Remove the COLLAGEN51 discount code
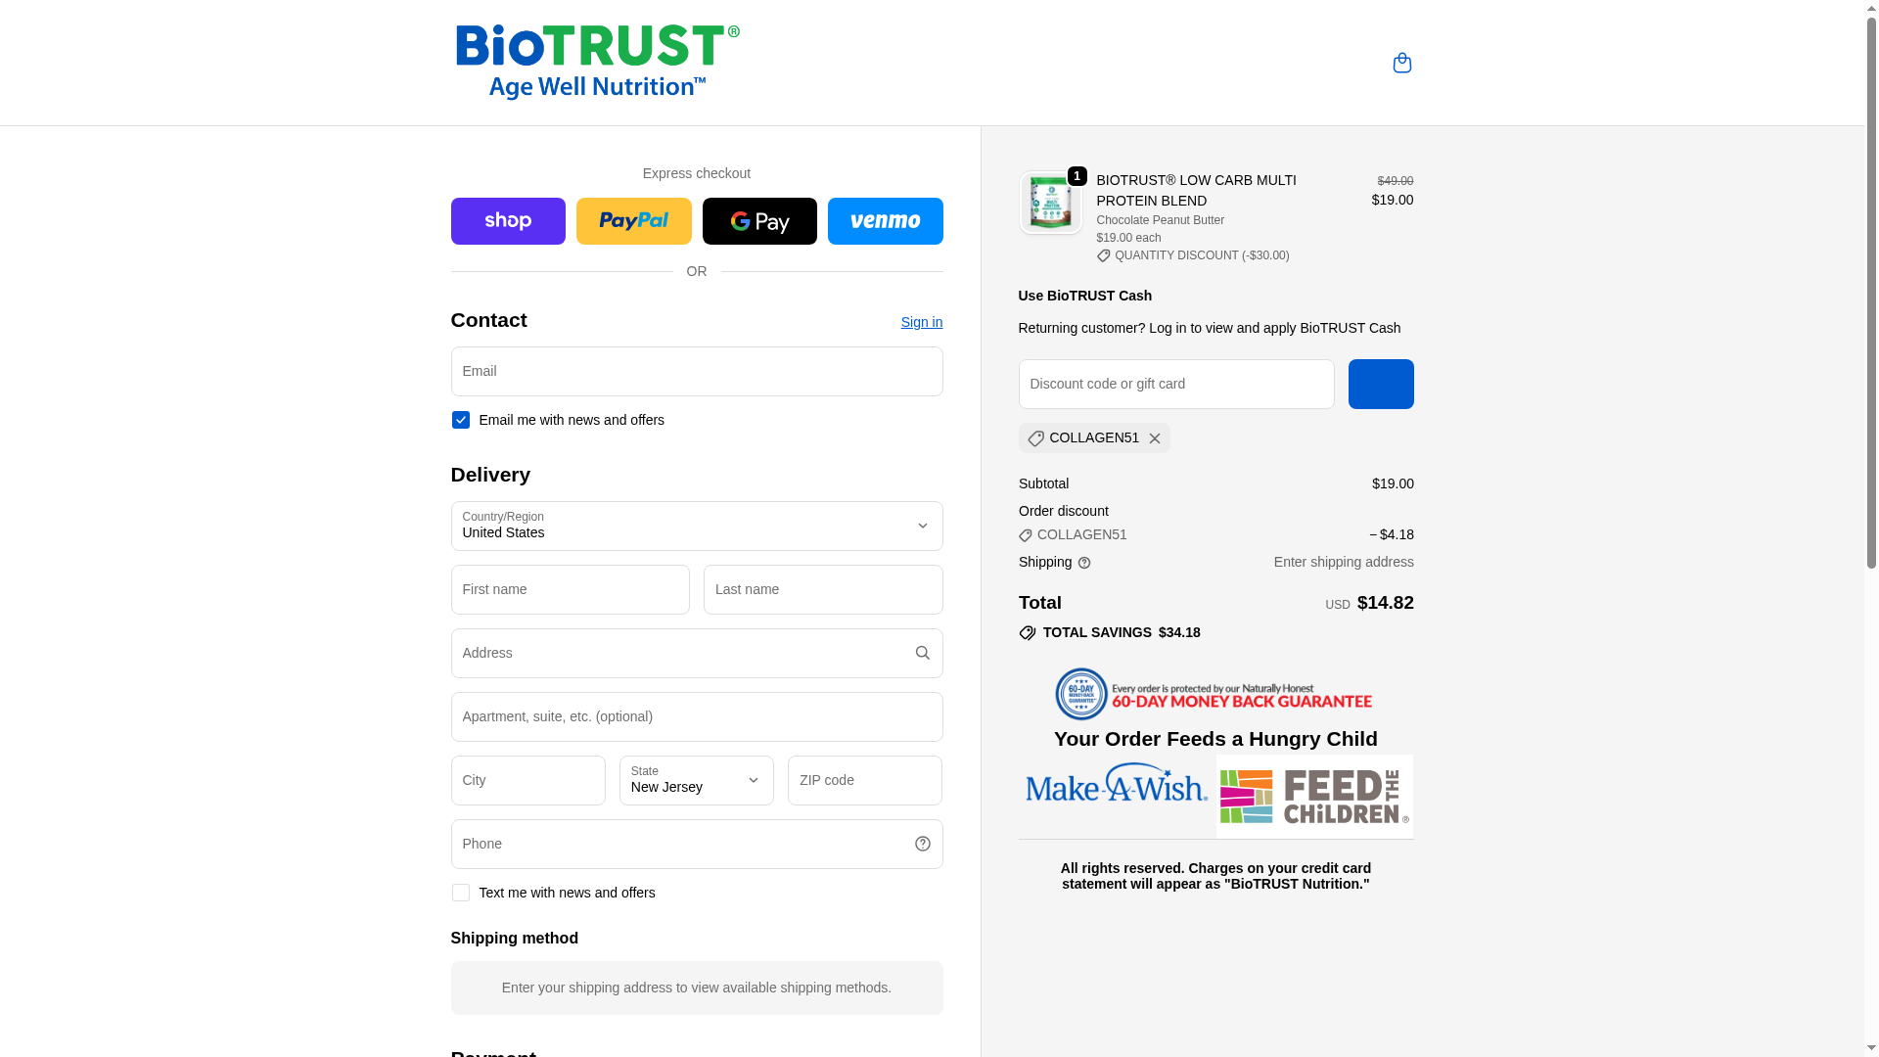The image size is (1879, 1057). click(1154, 438)
